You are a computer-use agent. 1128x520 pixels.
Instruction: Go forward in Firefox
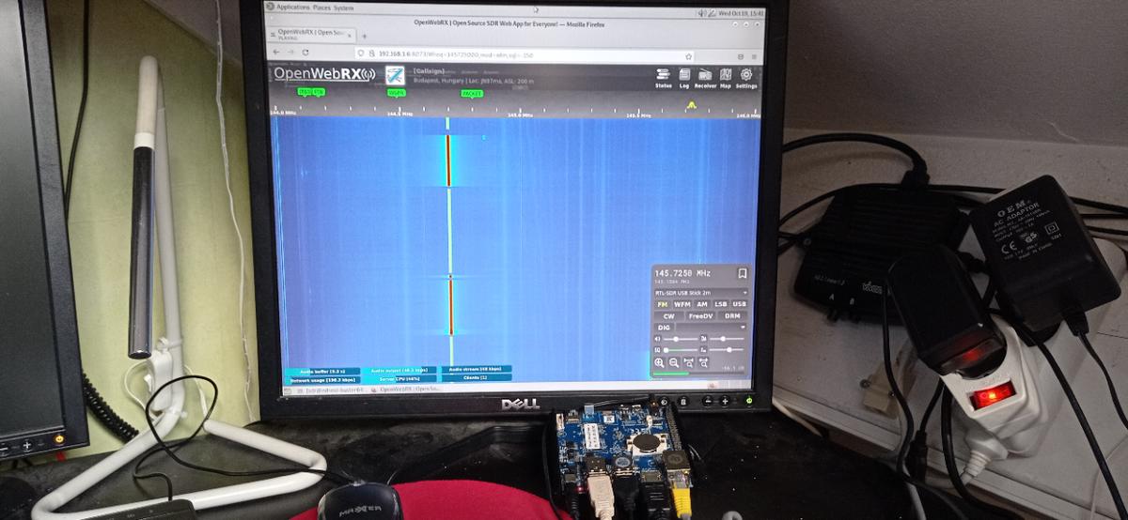(x=290, y=52)
